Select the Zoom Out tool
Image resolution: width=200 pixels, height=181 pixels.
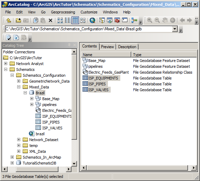(157, 20)
